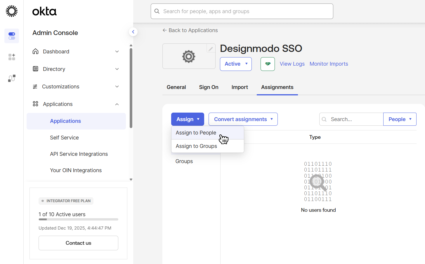Open Applications submenu item in sidebar
Image resolution: width=425 pixels, height=264 pixels.
(76, 121)
